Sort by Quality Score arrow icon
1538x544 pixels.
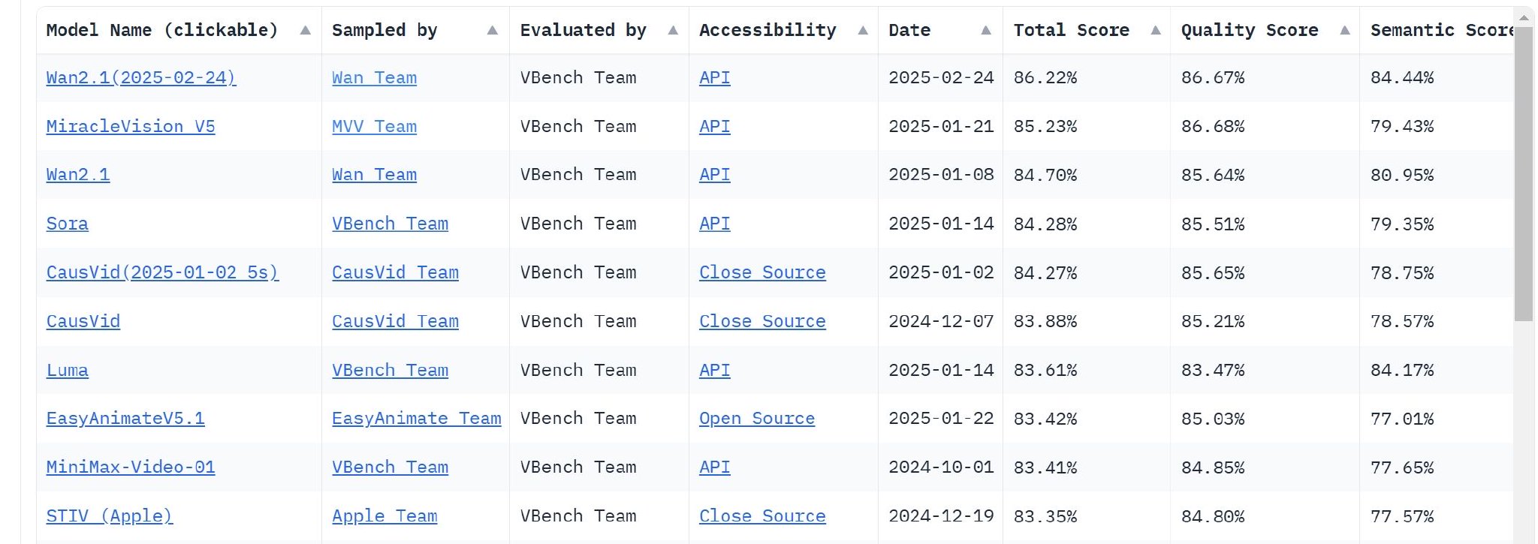point(1345,31)
